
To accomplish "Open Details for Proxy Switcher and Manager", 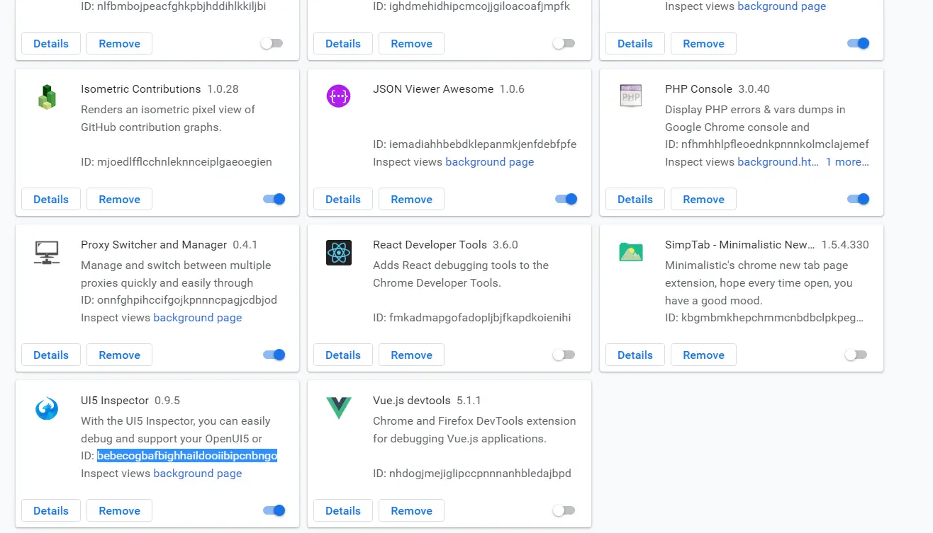I will 51,355.
